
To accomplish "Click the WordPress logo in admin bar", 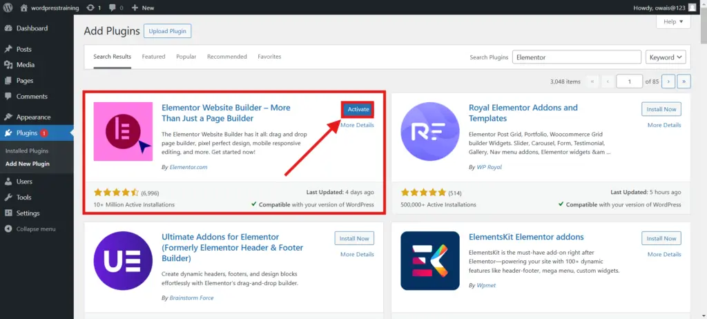I will coord(8,8).
